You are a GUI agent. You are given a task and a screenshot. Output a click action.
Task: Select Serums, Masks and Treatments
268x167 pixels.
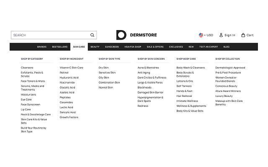tap(33, 88)
